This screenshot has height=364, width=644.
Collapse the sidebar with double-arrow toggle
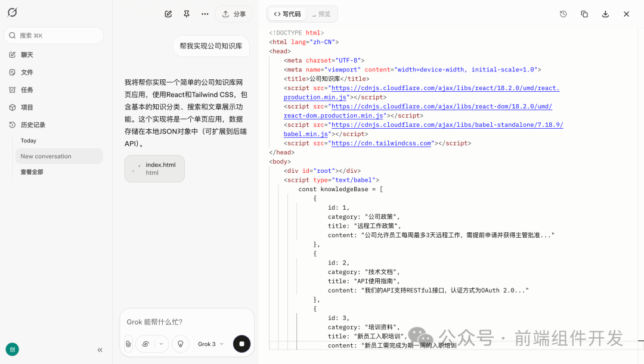pos(100,350)
